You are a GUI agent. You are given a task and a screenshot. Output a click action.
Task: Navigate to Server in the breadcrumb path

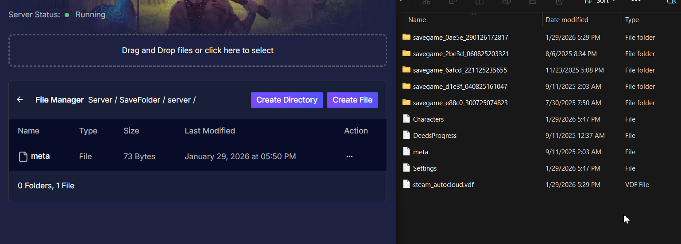[100, 100]
